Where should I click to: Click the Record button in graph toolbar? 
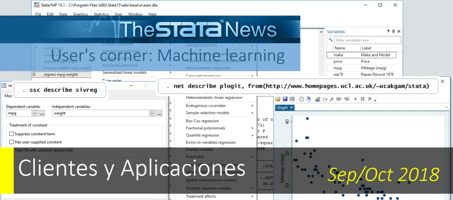point(356,99)
